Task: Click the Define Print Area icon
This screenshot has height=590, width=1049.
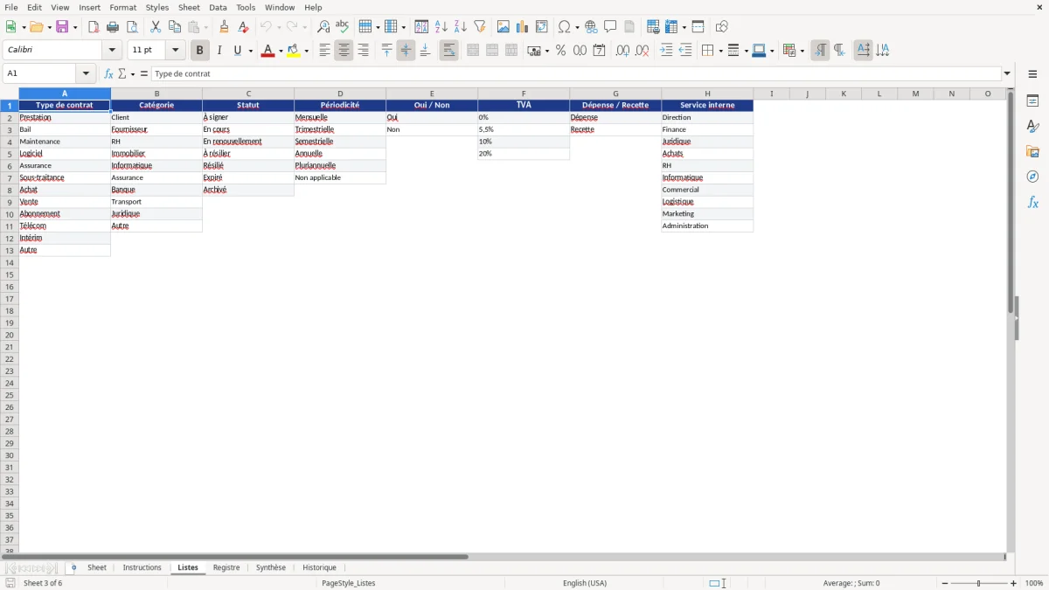Action: [x=653, y=26]
